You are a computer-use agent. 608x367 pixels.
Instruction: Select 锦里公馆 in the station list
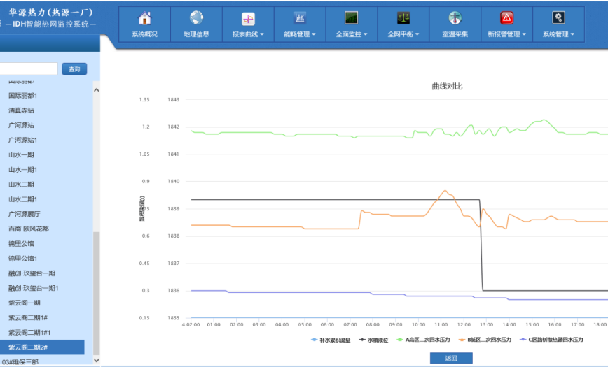21,244
